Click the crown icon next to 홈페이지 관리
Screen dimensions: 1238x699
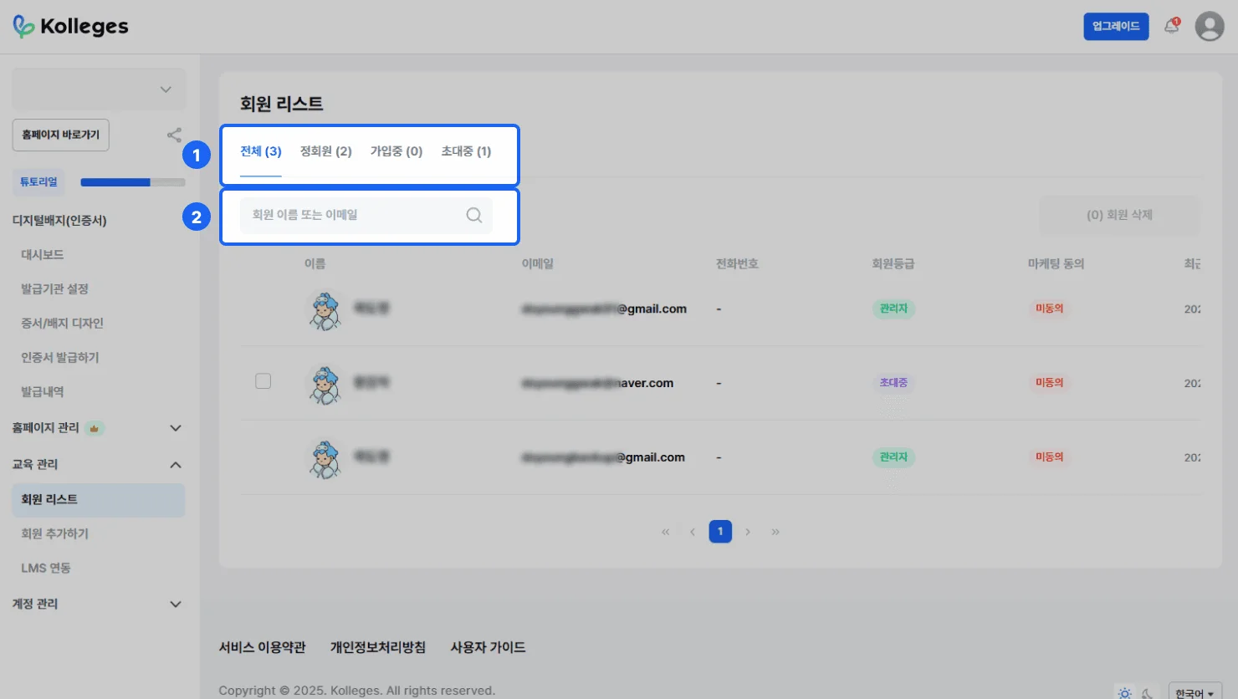point(95,428)
